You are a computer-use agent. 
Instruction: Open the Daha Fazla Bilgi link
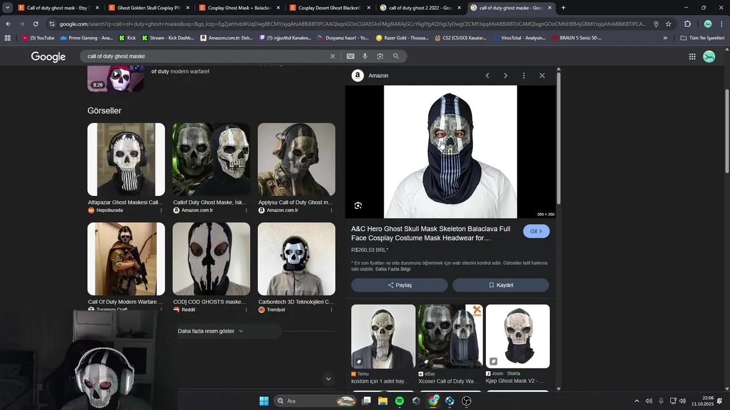coord(392,269)
